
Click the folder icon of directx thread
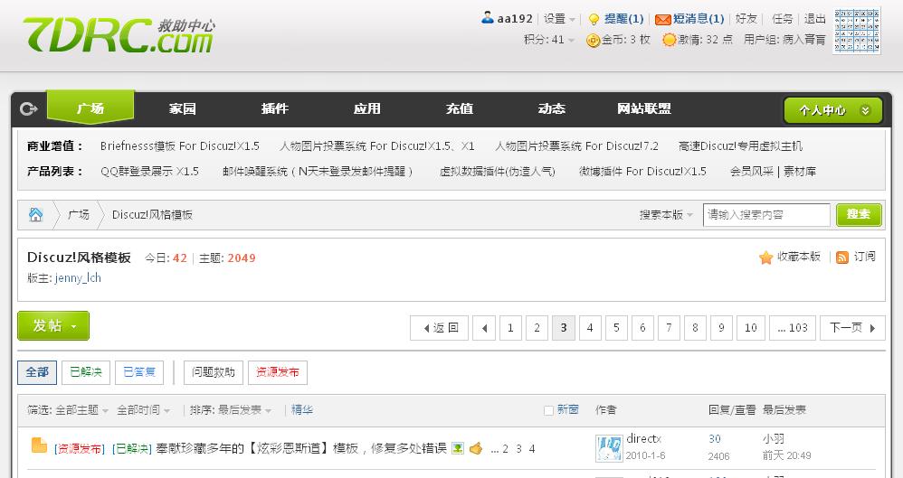(39, 445)
